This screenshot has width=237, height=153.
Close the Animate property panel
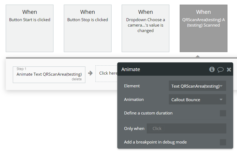(x=229, y=70)
